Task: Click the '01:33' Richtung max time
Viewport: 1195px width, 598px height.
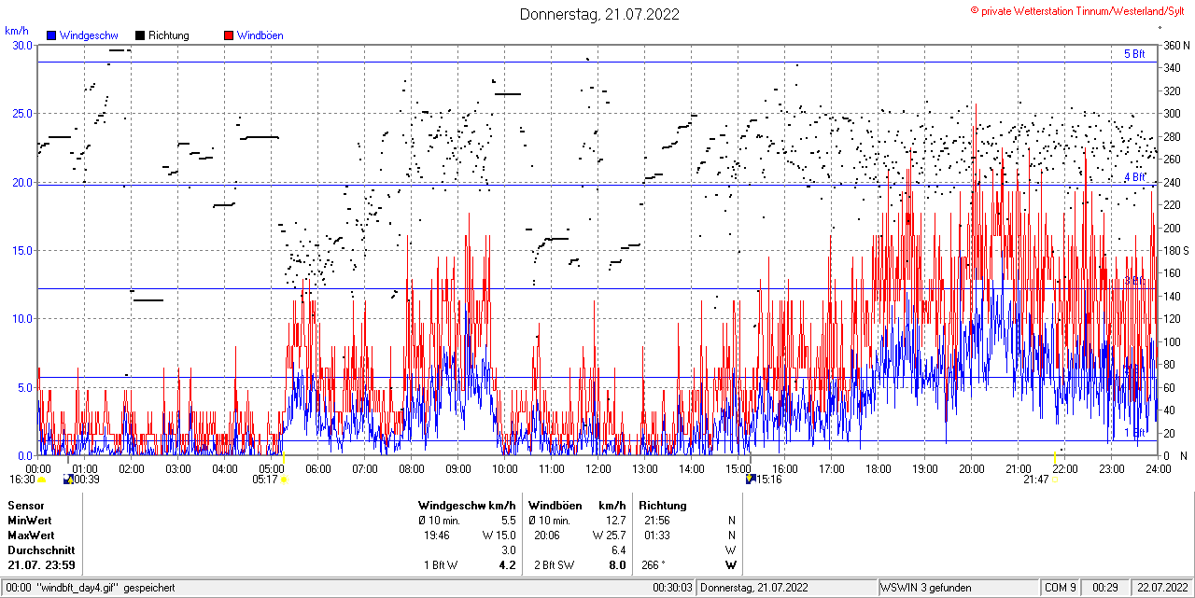Action: click(656, 535)
